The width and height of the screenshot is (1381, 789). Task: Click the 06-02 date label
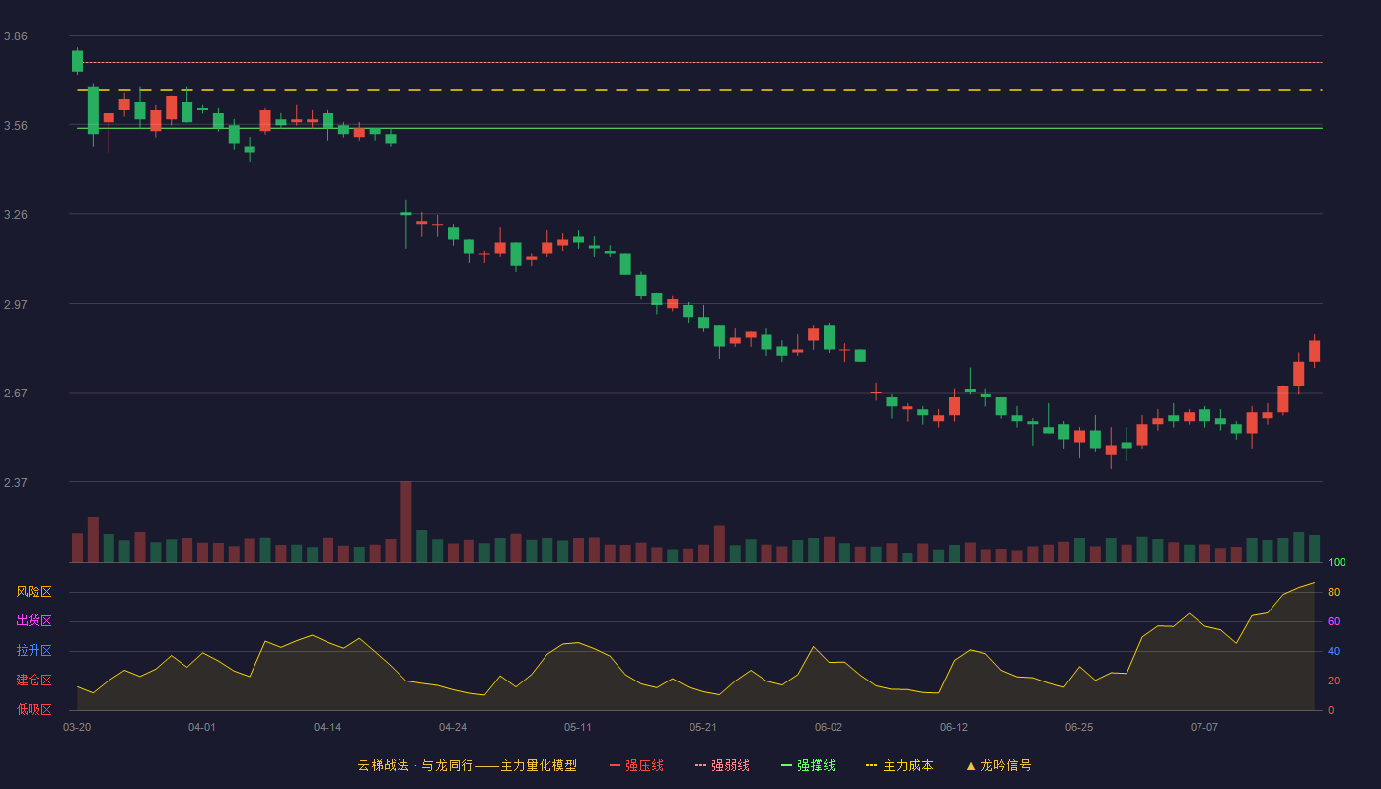point(829,727)
